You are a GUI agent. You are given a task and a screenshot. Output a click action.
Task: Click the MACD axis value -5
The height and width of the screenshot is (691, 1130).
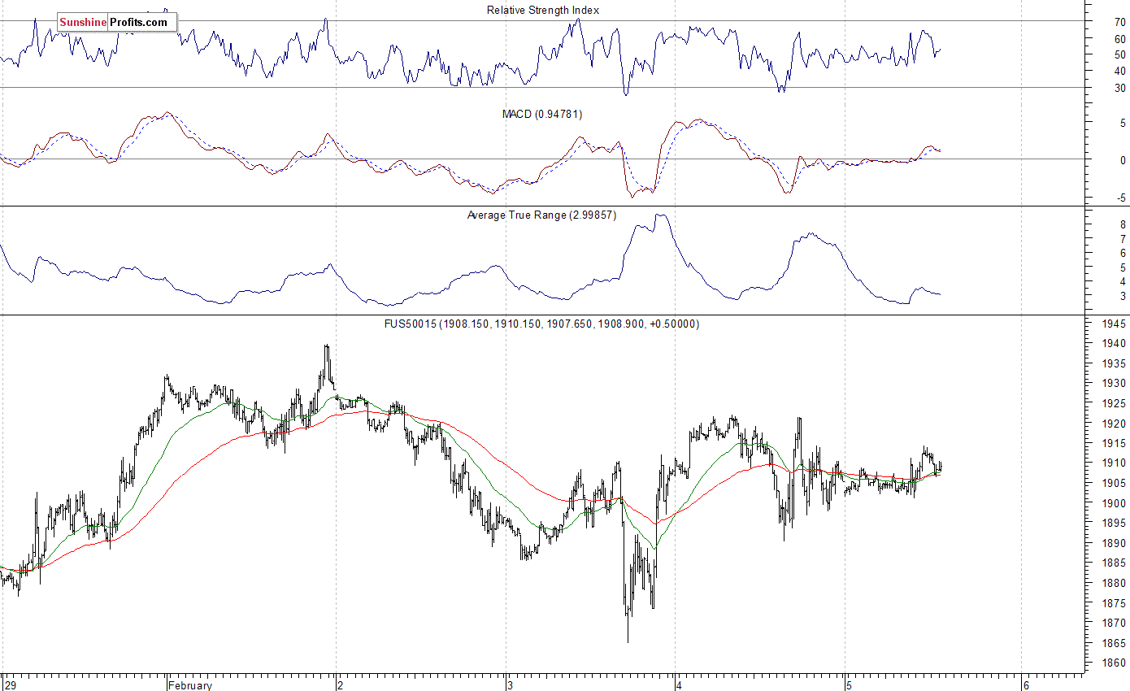point(1122,198)
